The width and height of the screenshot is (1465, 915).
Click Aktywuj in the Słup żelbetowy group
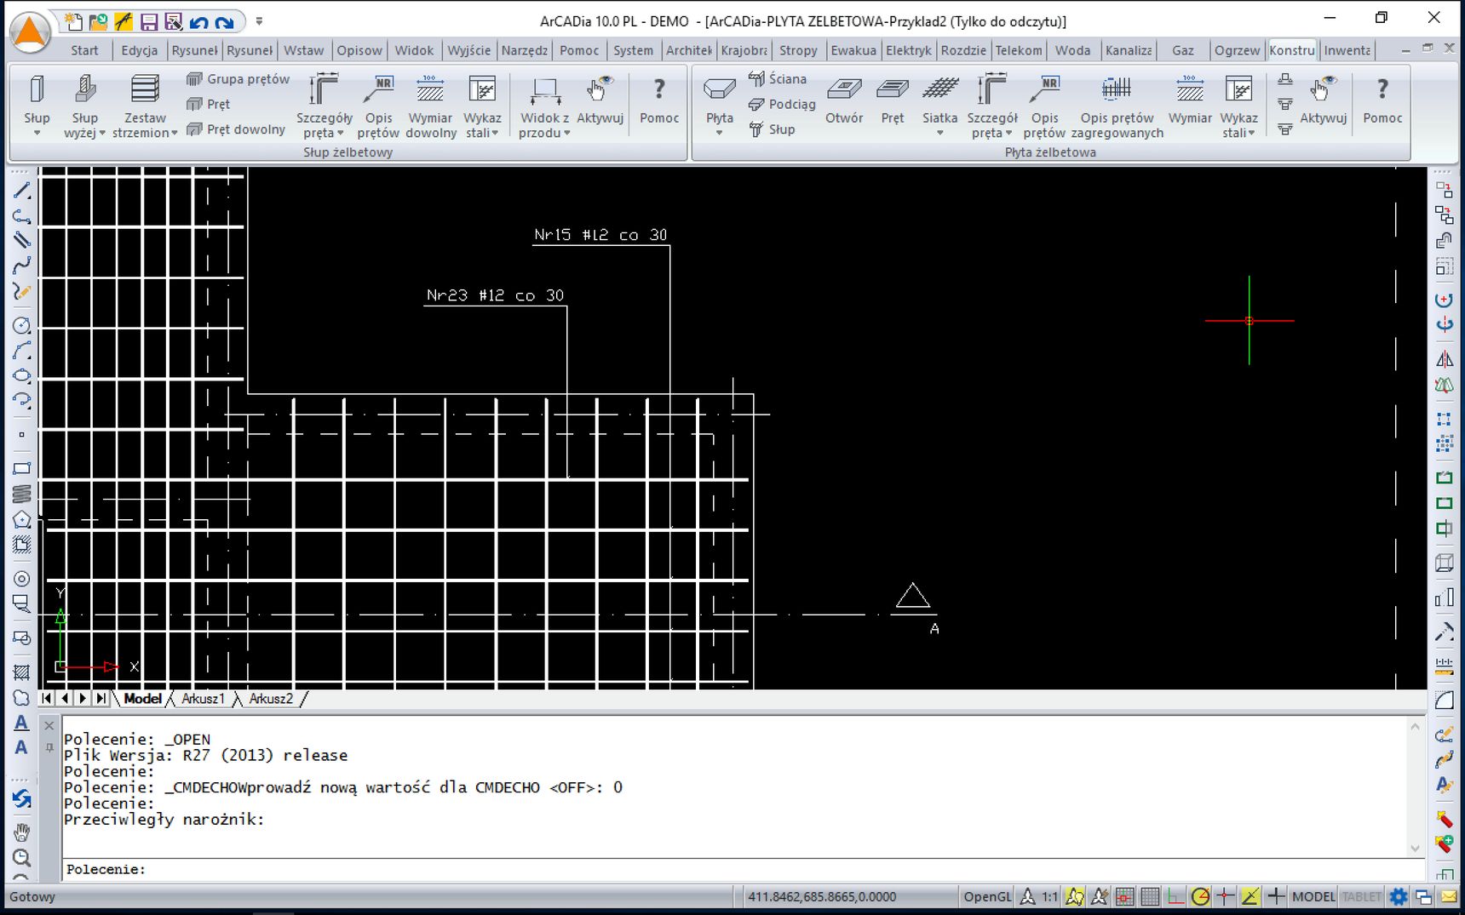(600, 100)
